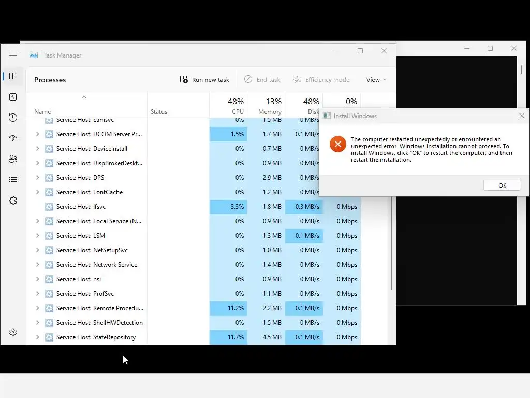This screenshot has width=530, height=398.
Task: Click gear icon of Service Host: nsi
Action: [49, 279]
